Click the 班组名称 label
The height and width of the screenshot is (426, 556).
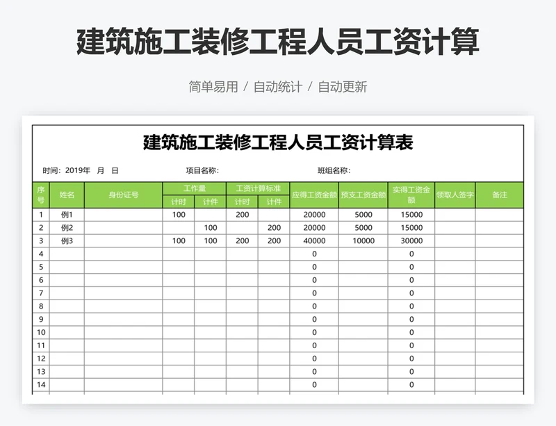pos(334,171)
